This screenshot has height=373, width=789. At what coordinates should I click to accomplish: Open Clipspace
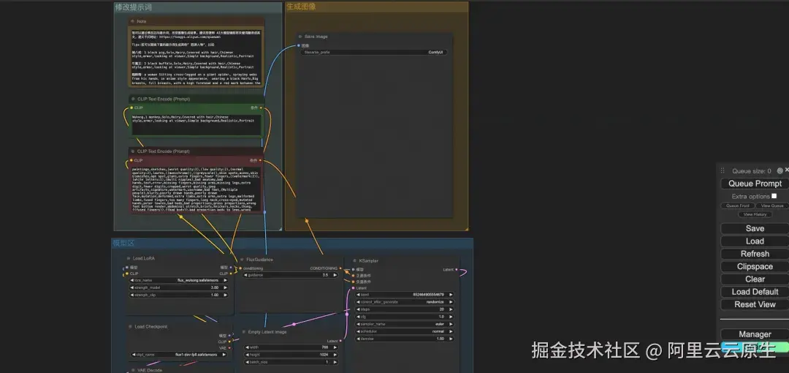755,266
